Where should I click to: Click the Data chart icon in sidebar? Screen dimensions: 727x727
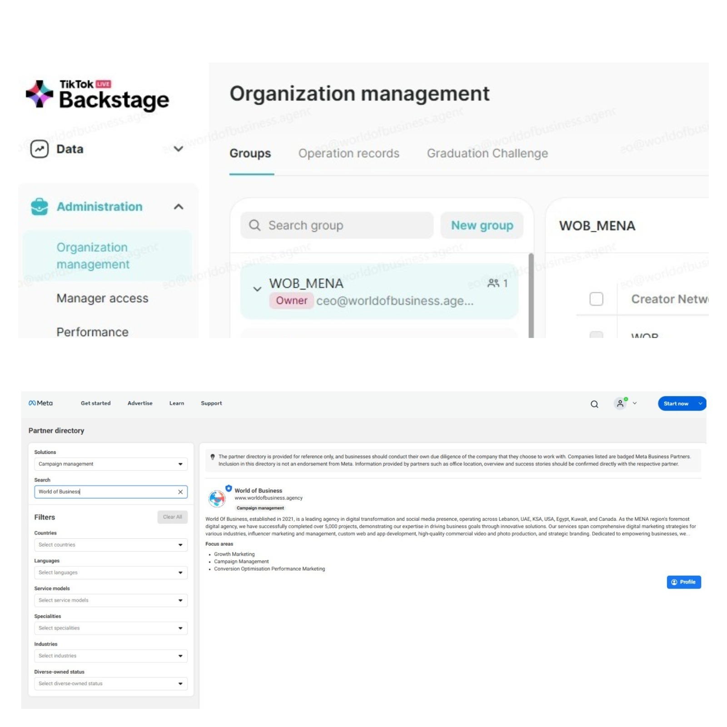(x=40, y=149)
